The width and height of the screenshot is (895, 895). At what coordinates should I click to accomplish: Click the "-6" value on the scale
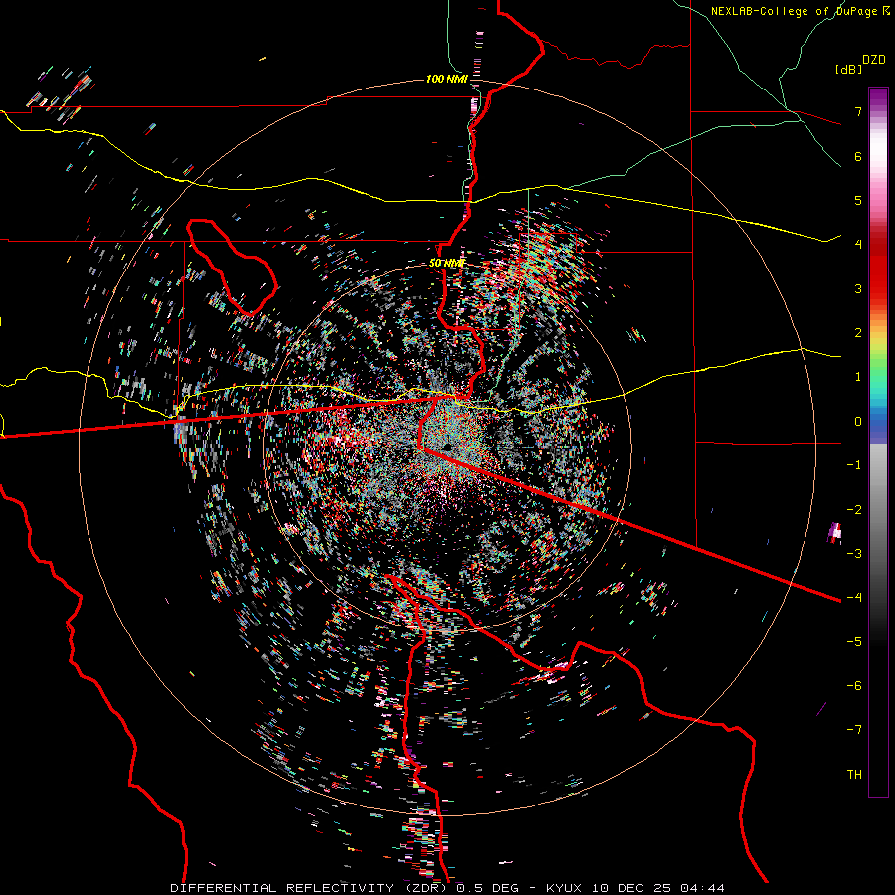[x=854, y=685]
